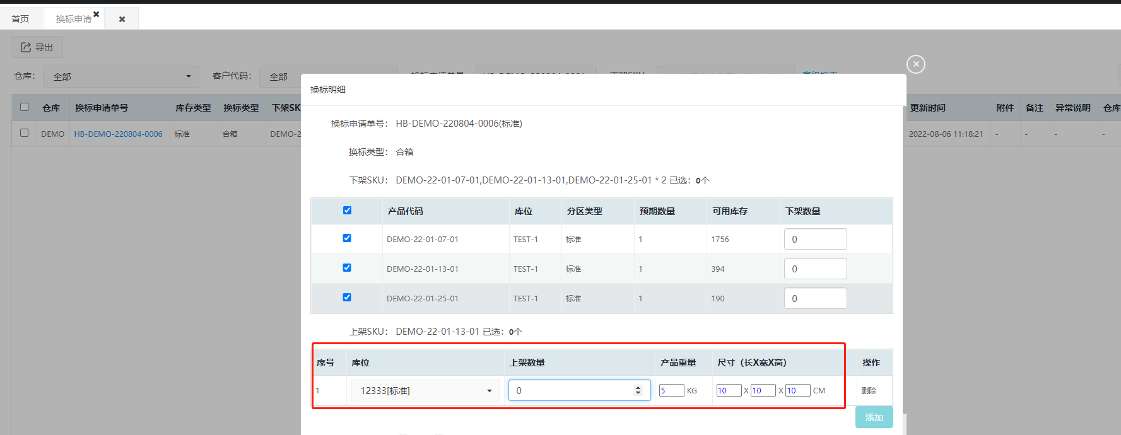Click the height dimension input before CM
Image resolution: width=1121 pixels, height=435 pixels.
(x=797, y=391)
